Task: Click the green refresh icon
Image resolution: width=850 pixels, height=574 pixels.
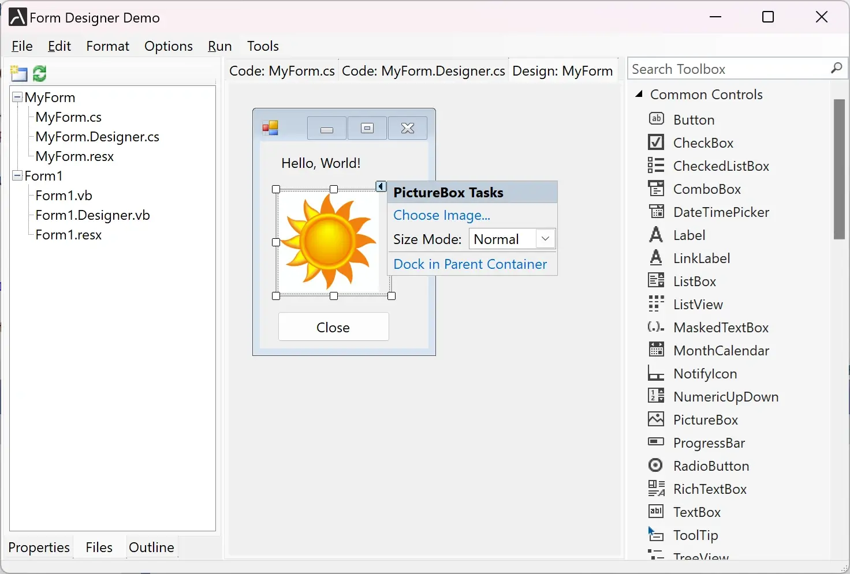Action: pos(39,73)
